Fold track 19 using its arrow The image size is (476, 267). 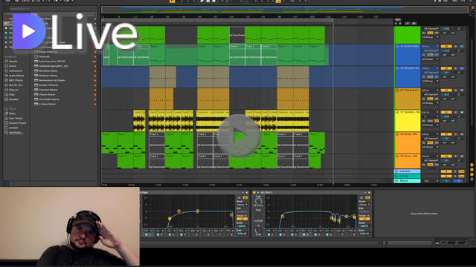coord(397,68)
